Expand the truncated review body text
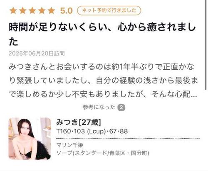 [x=103, y=81]
